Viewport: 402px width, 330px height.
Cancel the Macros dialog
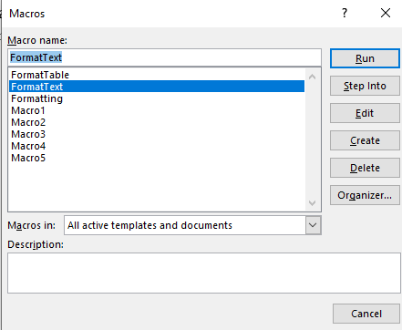click(x=366, y=314)
